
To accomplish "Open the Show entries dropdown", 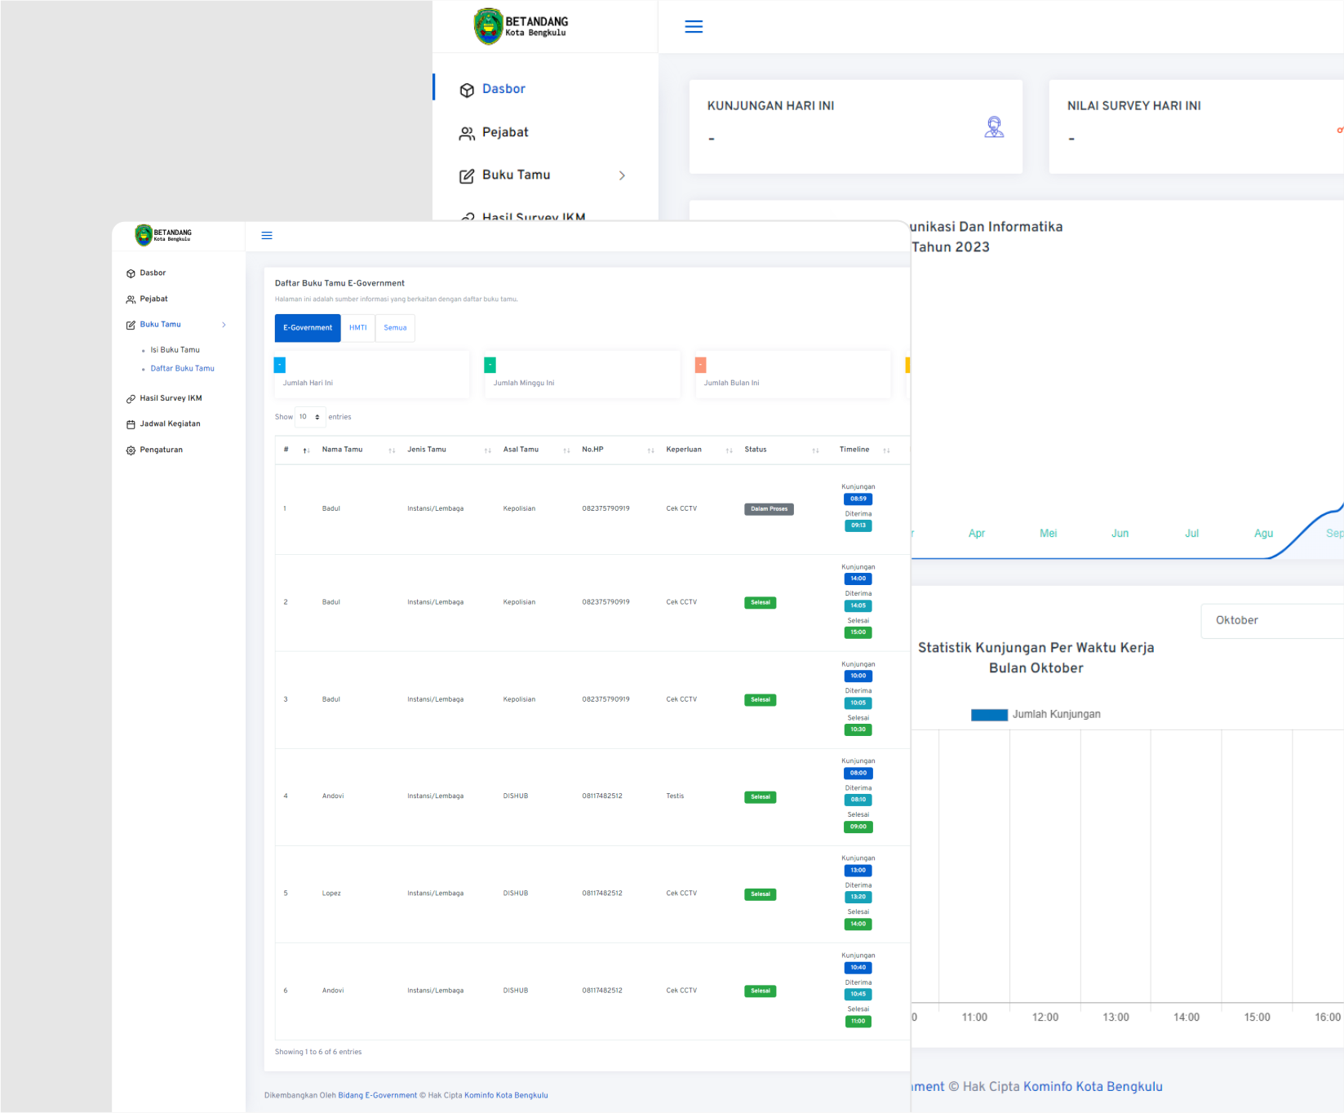I will click(310, 417).
